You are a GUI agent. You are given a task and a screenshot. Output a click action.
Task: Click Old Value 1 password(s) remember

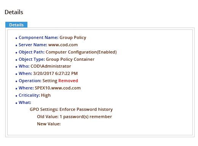pos(75,117)
